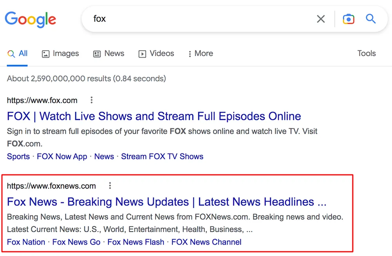This screenshot has width=392, height=256.
Task: Open search by image camera icon
Action: point(348,19)
